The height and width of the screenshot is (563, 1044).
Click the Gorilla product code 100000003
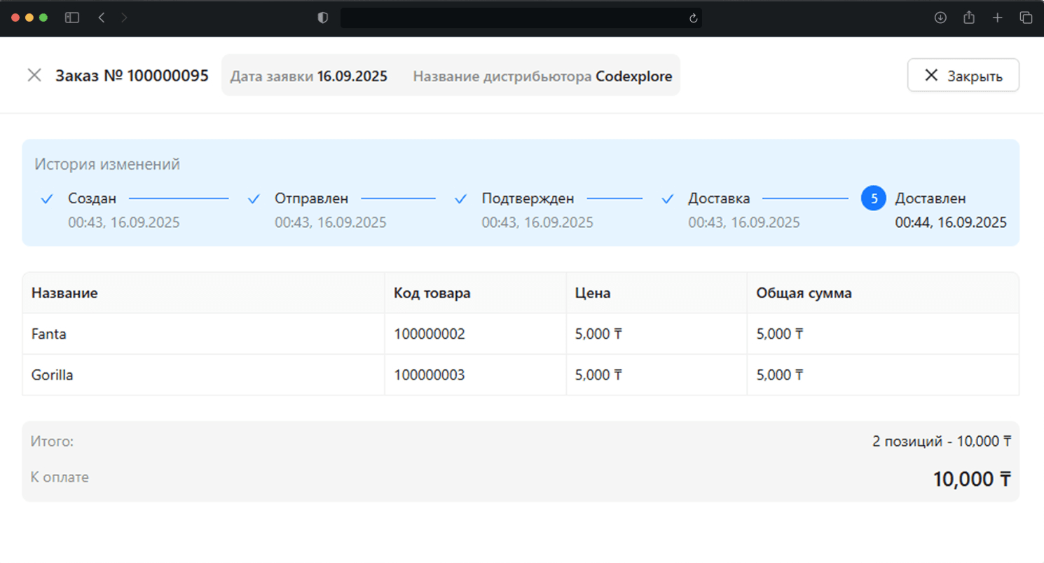[429, 376]
